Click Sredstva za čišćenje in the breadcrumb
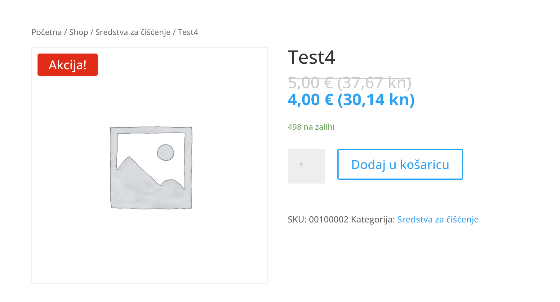 (133, 32)
